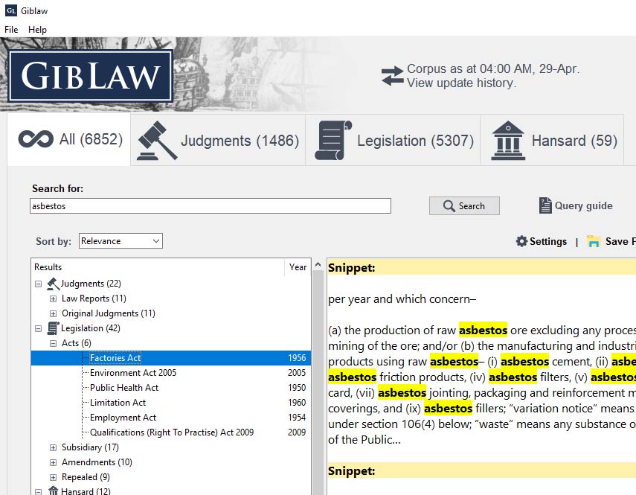
Task: Click the infinity icon on All tab
Action: tap(36, 138)
